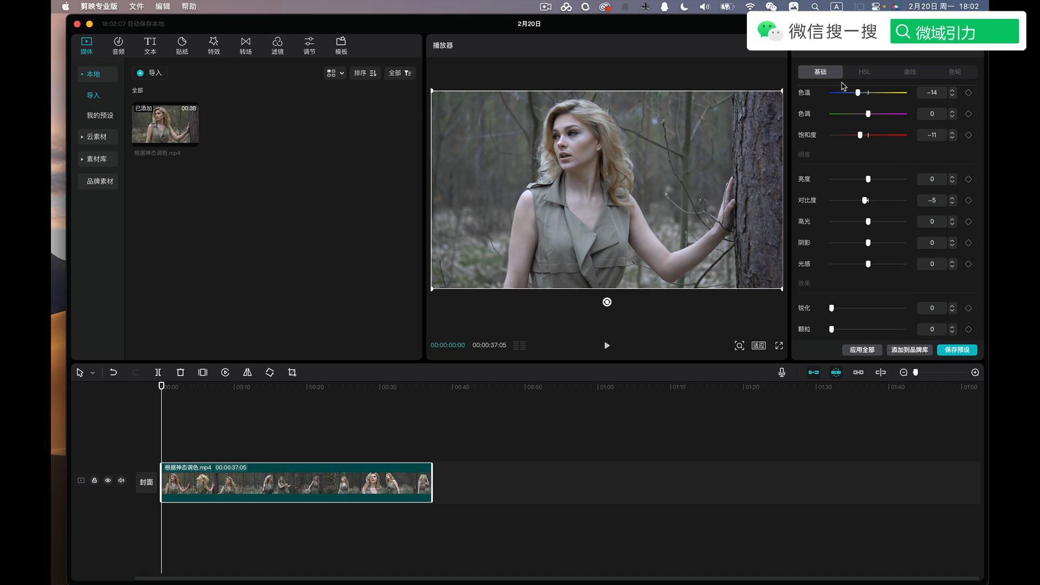Toggle main track magnet snapping

814,373
